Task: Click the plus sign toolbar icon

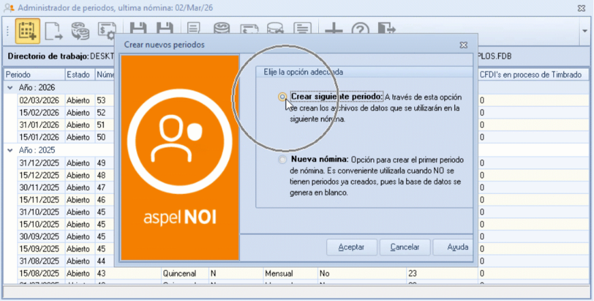Action: click(334, 29)
